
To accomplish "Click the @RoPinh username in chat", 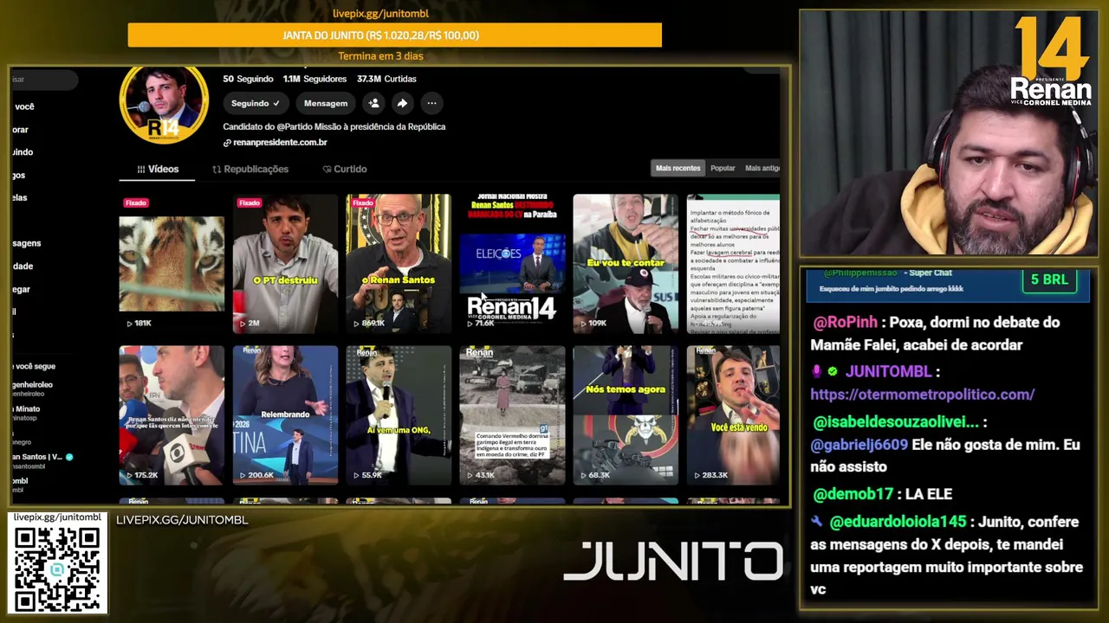I will tap(845, 322).
